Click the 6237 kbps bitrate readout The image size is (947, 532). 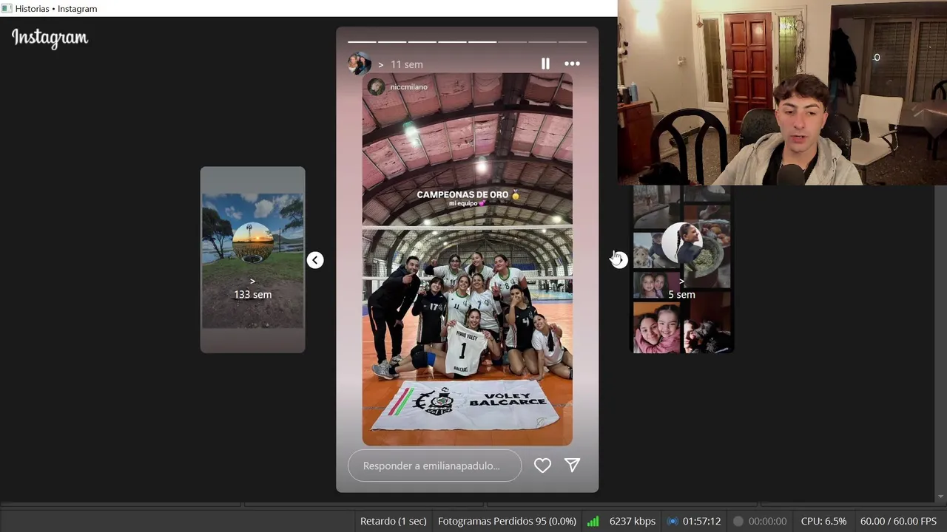[632, 521]
